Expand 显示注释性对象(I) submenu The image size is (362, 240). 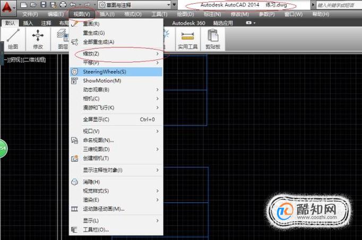click(x=116, y=170)
